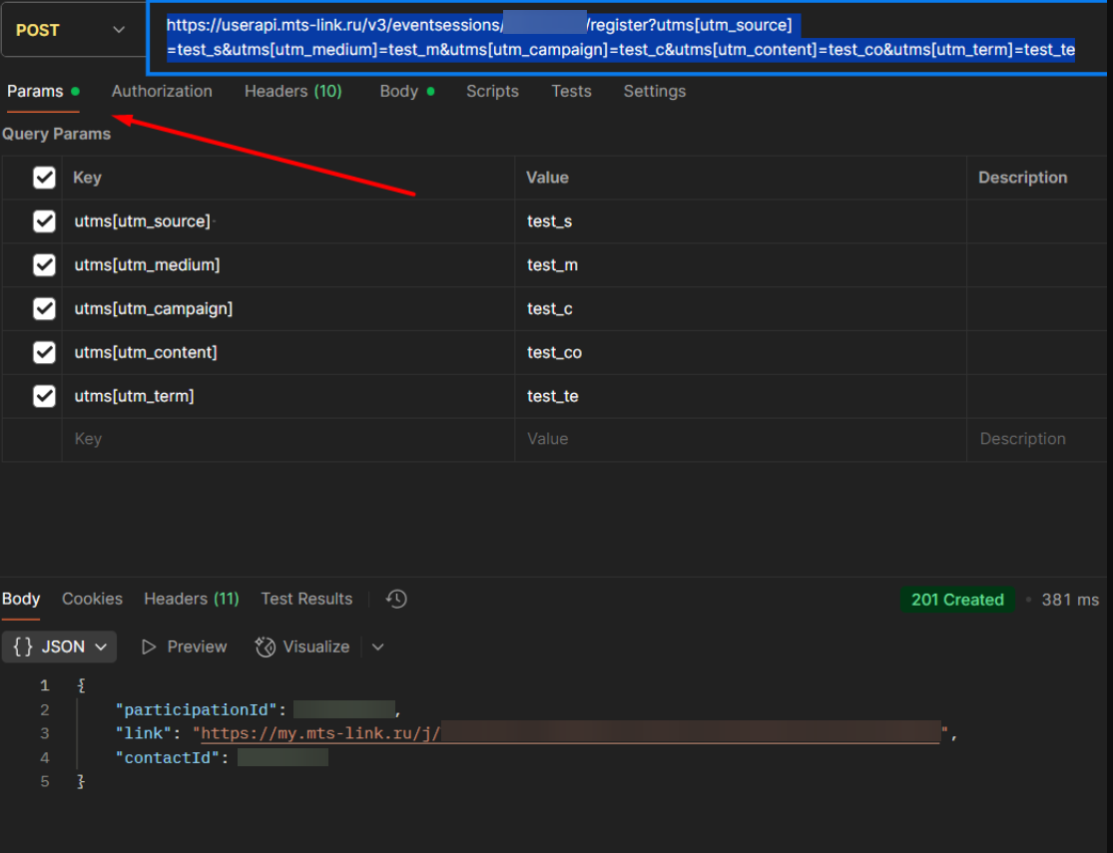Image resolution: width=1113 pixels, height=853 pixels.
Task: Click the test_s value cell
Action: click(741, 221)
